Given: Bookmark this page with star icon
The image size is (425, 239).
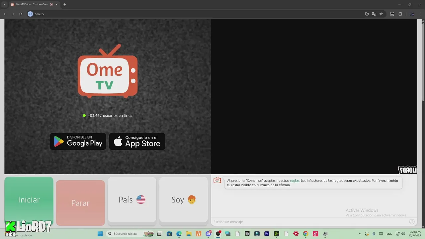Looking at the screenshot, I should pyautogui.click(x=381, y=14).
